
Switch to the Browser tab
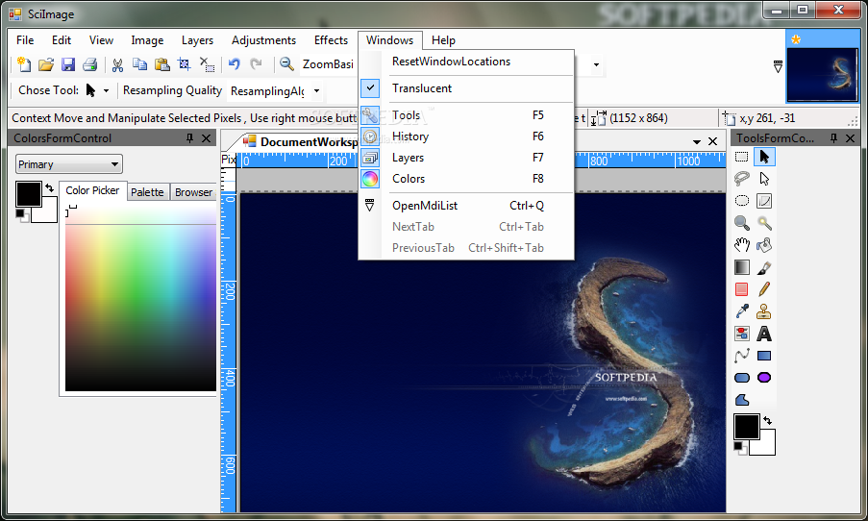pyautogui.click(x=193, y=192)
